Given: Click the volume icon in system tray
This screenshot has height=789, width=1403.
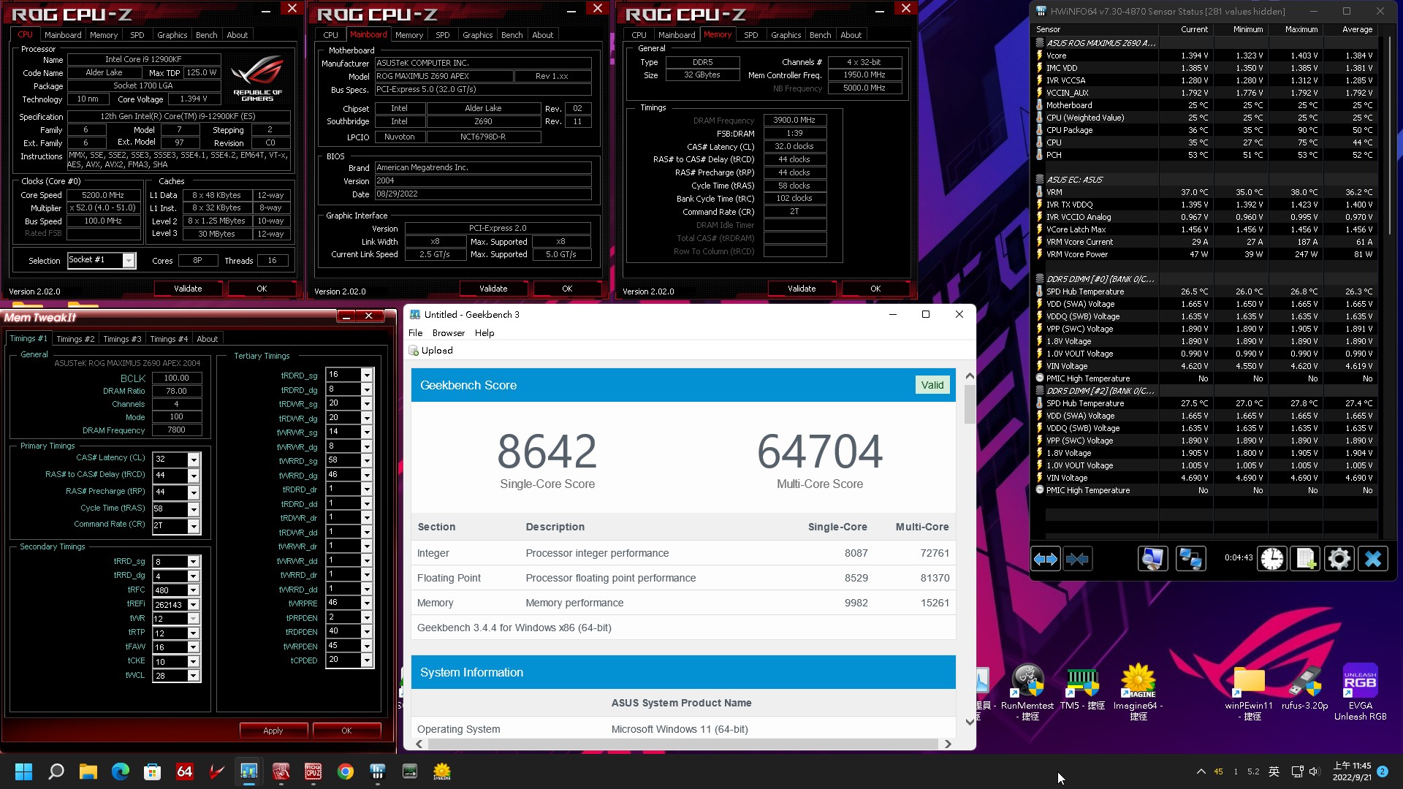Looking at the screenshot, I should click(x=1315, y=771).
